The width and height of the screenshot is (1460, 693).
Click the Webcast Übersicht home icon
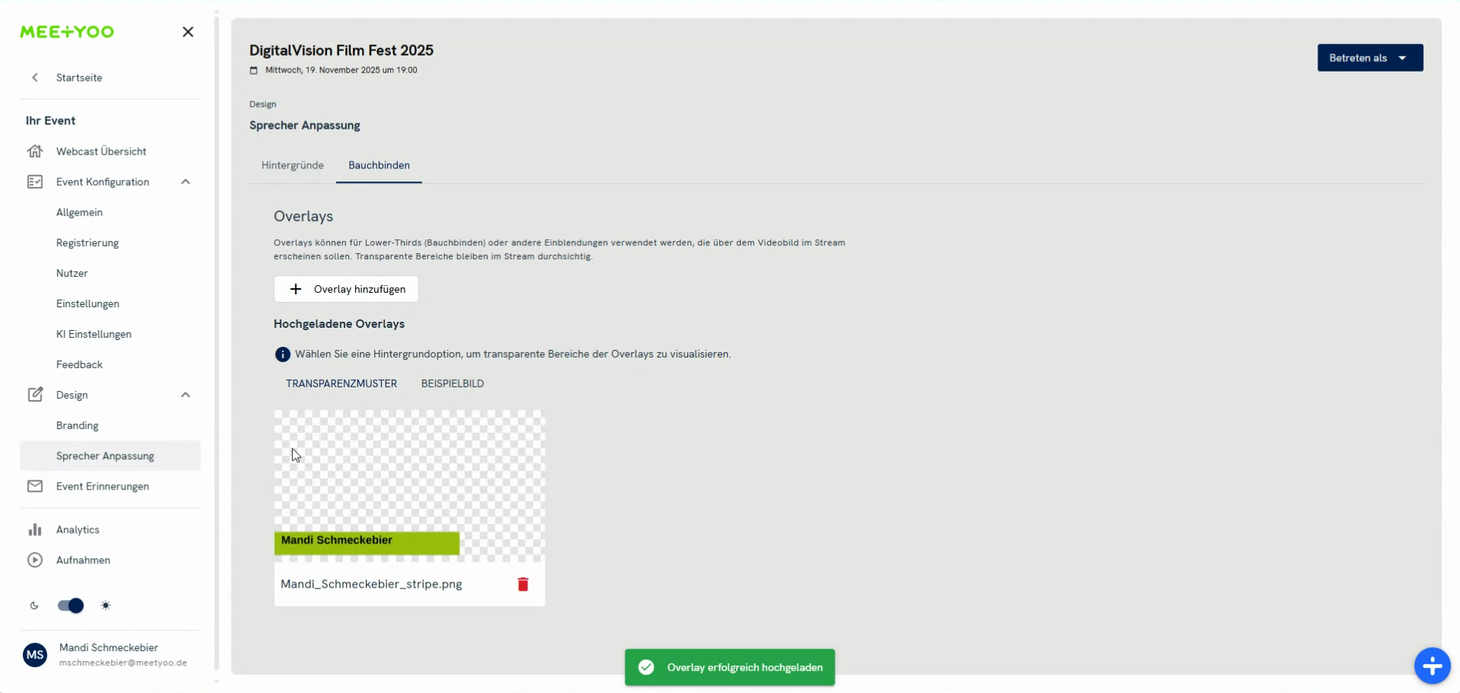[35, 151]
